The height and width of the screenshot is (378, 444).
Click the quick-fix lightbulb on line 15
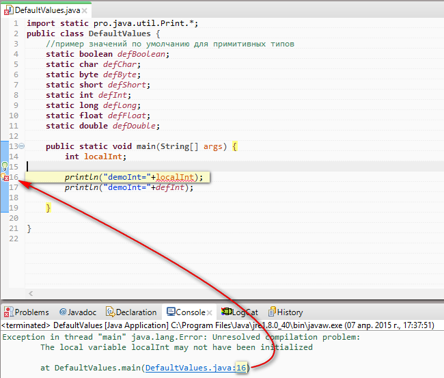(5, 167)
